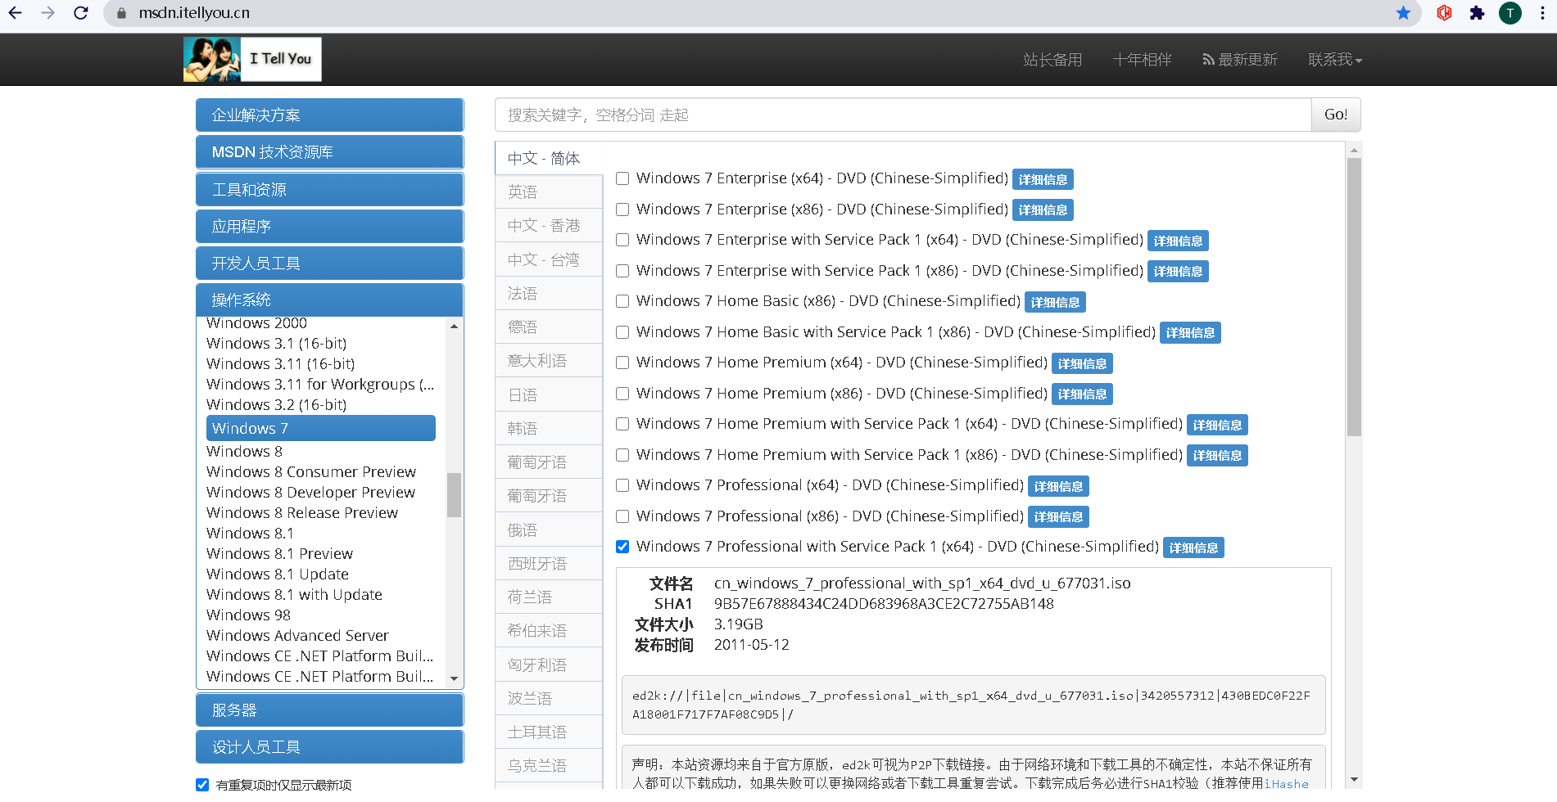The image size is (1557, 802).
Task: Switch to the 中文 - 台湾 language tab
Action: pos(548,259)
